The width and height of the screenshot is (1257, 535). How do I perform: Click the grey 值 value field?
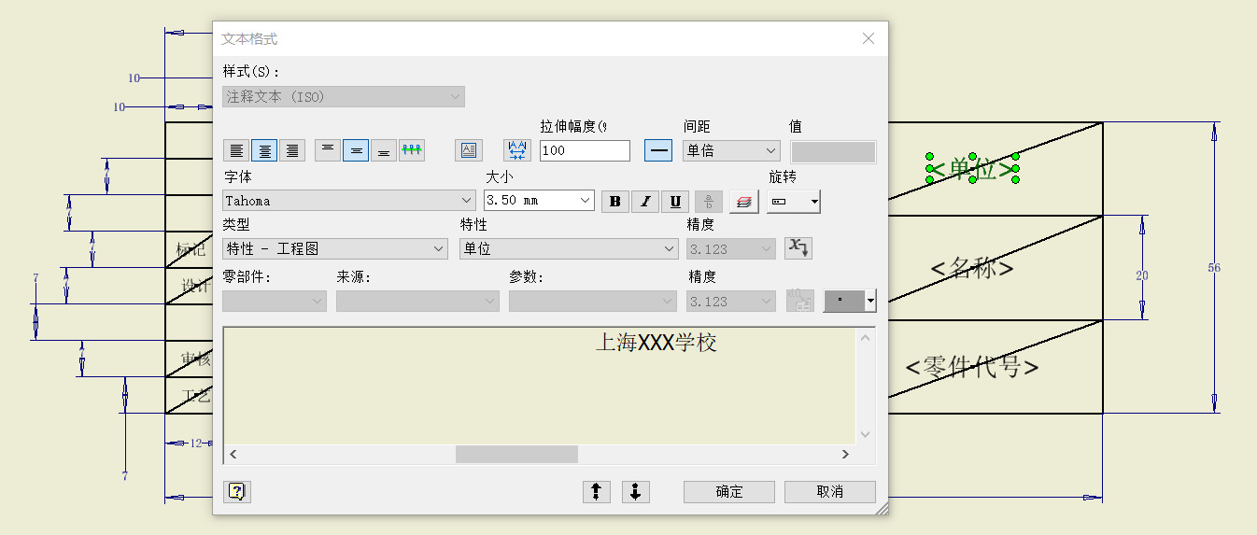click(833, 151)
